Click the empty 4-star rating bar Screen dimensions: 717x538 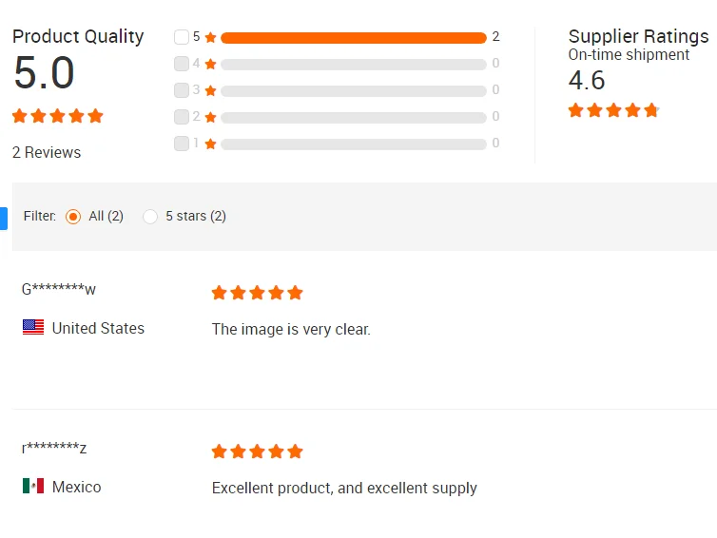[353, 65]
